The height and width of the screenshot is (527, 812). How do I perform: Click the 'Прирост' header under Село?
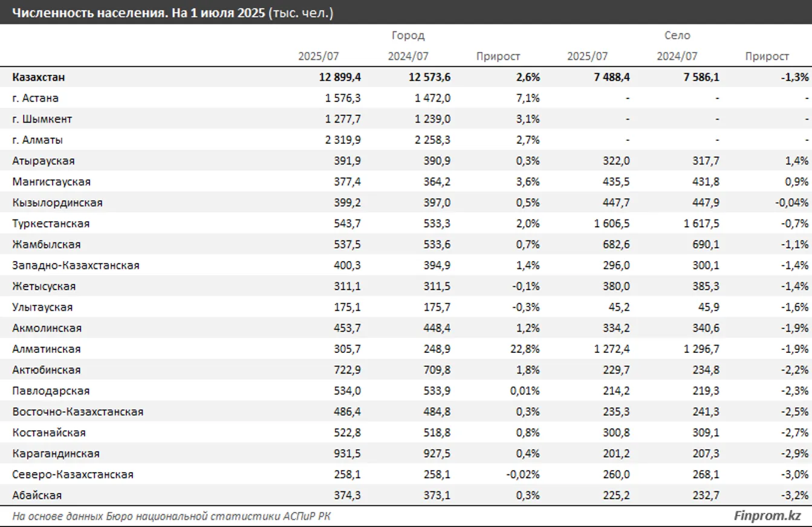767,56
